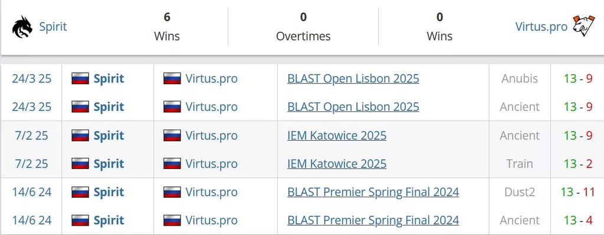The image size is (604, 235).
Task: Open the Spirit team link in the header
Action: (x=52, y=27)
